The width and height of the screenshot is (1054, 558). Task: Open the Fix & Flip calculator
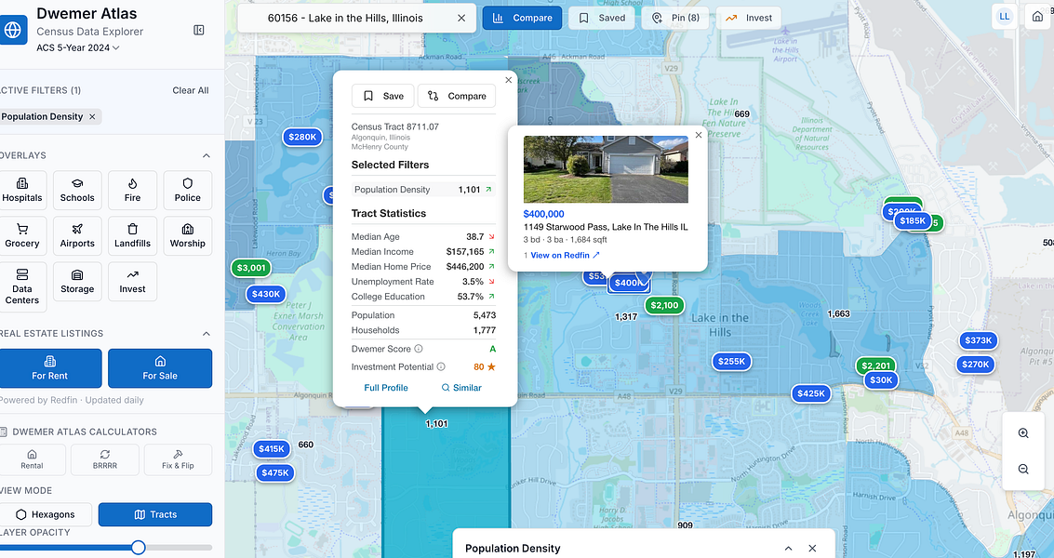(x=178, y=459)
